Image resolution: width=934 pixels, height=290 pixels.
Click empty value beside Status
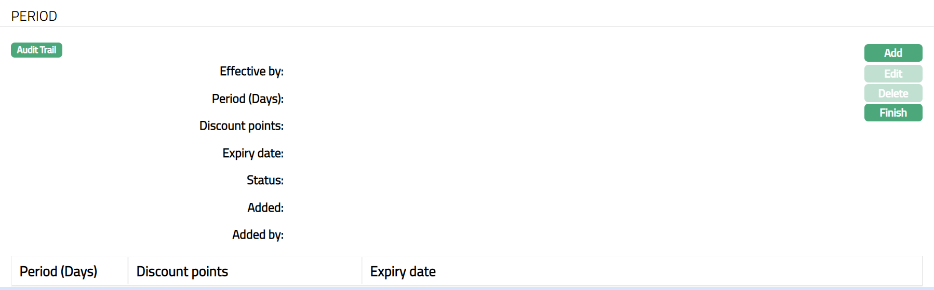pyautogui.click(x=364, y=180)
